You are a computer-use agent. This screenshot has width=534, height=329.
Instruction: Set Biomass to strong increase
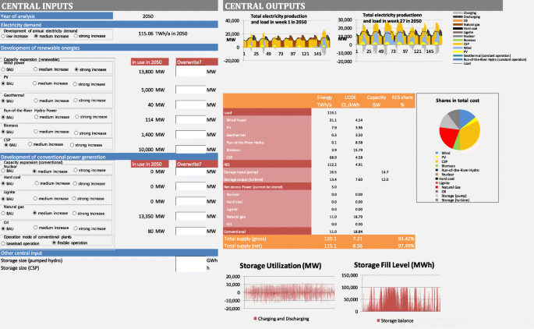point(76,133)
